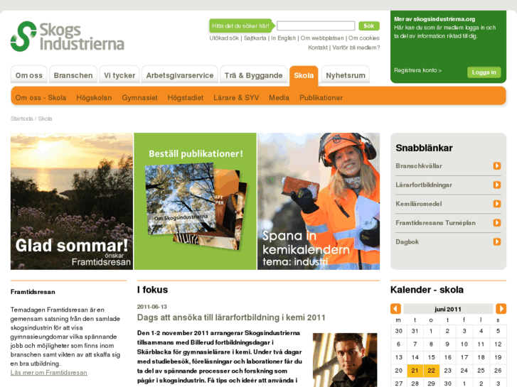Viewport: 517px width, 387px height.
Task: Click the arrow icon beside Branschkvällar
Action: coord(497,166)
